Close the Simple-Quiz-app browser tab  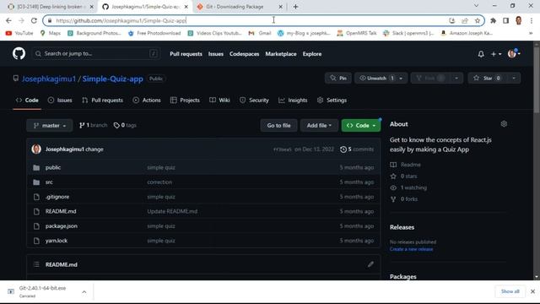[x=186, y=7]
